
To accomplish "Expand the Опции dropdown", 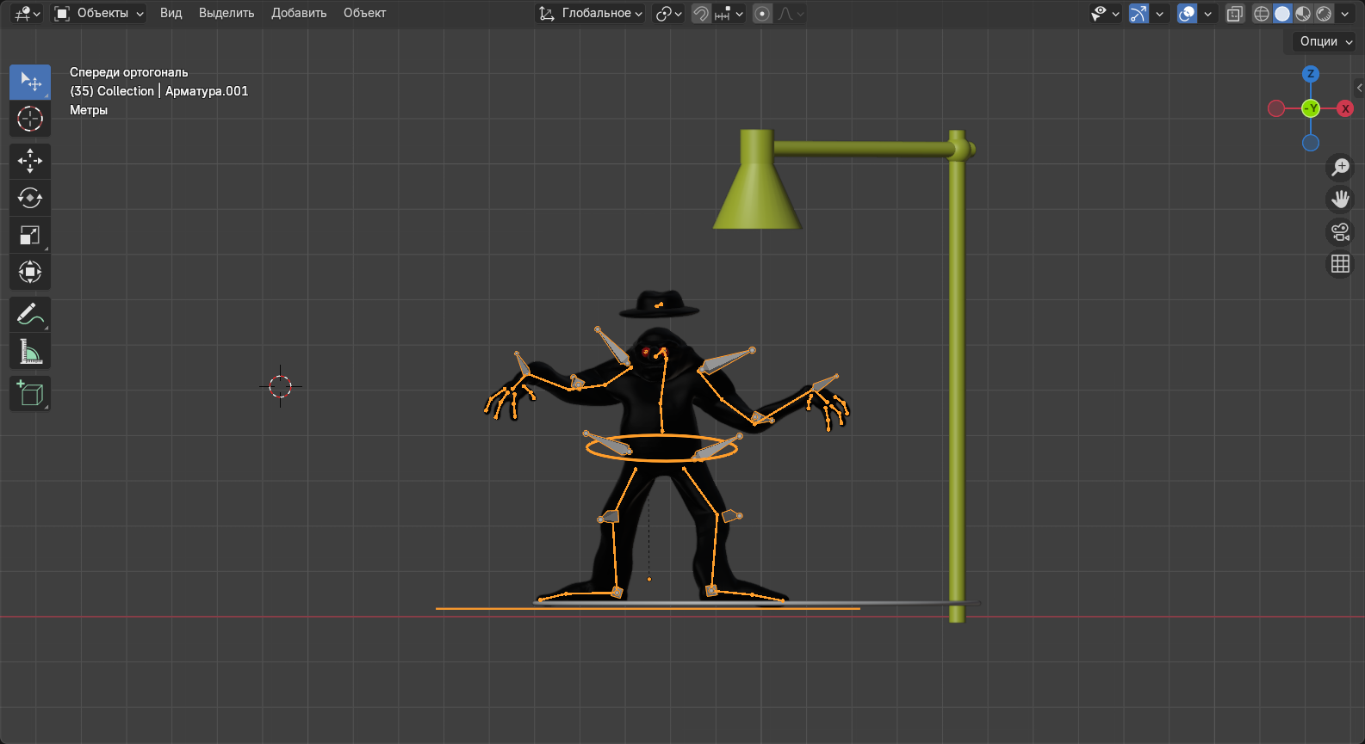I will pyautogui.click(x=1325, y=41).
